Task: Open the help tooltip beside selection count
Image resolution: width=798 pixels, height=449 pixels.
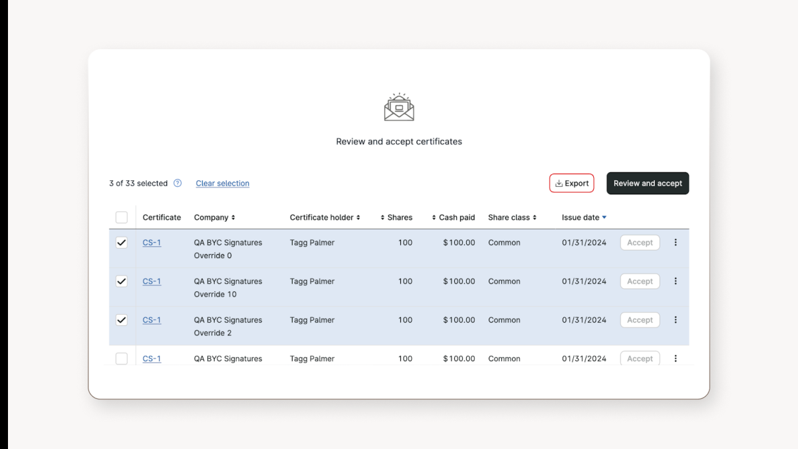Action: click(x=178, y=183)
